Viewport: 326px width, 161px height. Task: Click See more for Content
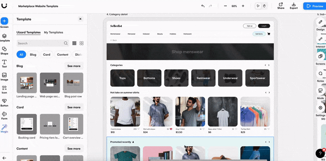tap(74, 149)
